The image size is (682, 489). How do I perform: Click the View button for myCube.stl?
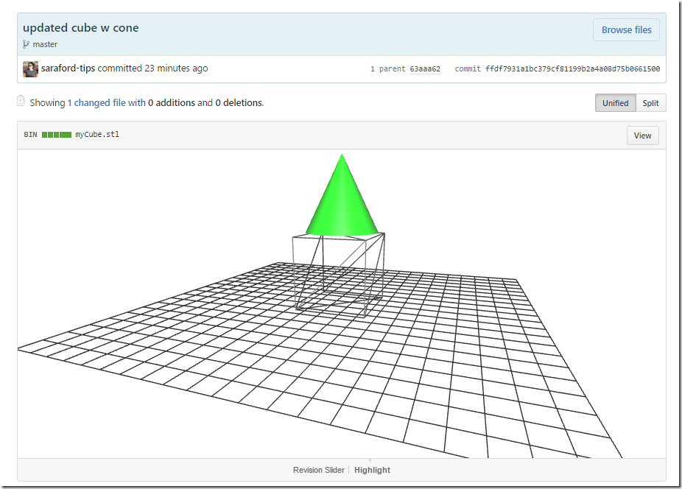642,135
